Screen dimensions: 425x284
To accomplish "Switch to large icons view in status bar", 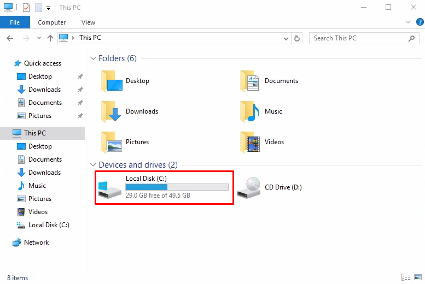I will [418, 277].
